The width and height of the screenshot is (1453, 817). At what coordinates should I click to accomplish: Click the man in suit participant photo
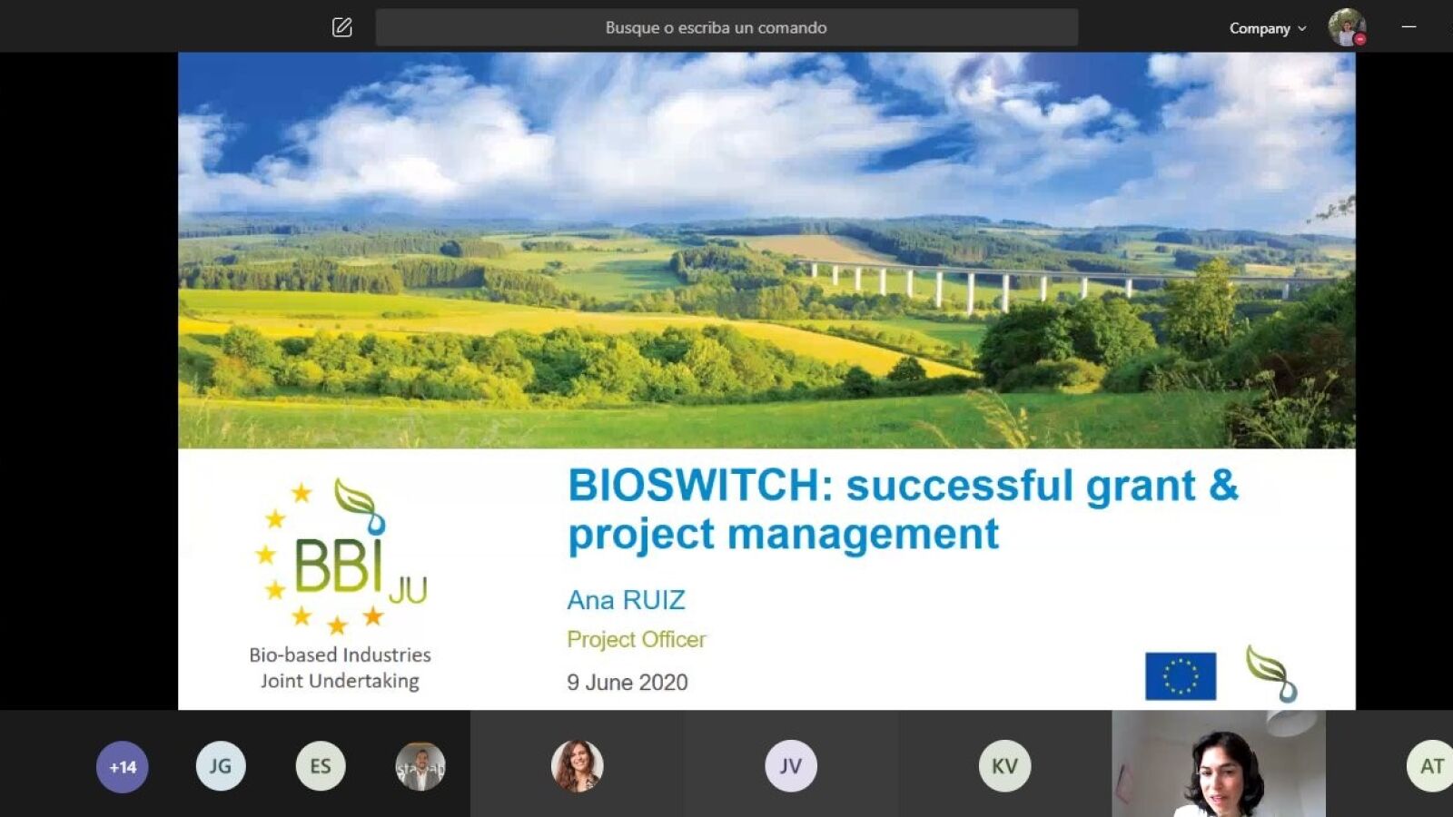420,766
